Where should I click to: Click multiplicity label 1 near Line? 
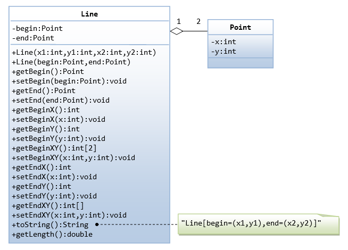coord(179,21)
